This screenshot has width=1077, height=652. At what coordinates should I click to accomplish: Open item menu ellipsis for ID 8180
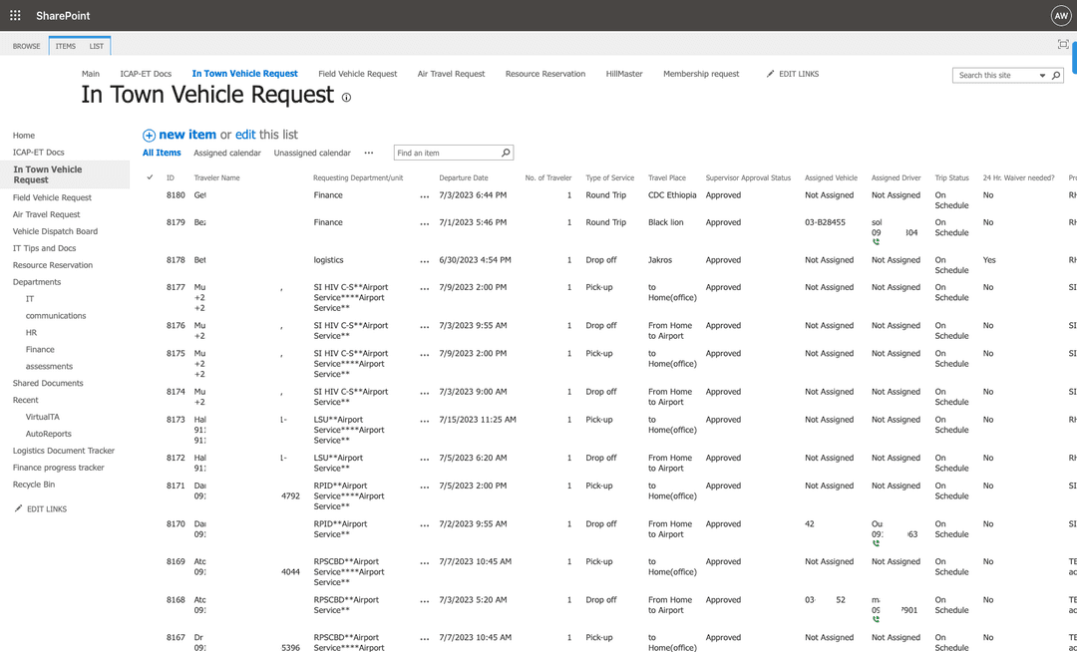pyautogui.click(x=425, y=196)
